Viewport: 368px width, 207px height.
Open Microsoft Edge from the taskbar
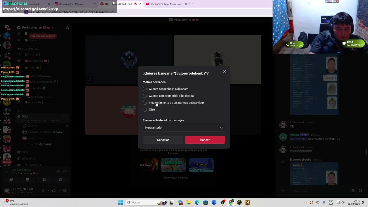pyautogui.click(x=197, y=202)
